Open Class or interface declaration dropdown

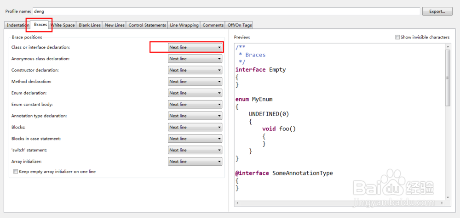195,47
